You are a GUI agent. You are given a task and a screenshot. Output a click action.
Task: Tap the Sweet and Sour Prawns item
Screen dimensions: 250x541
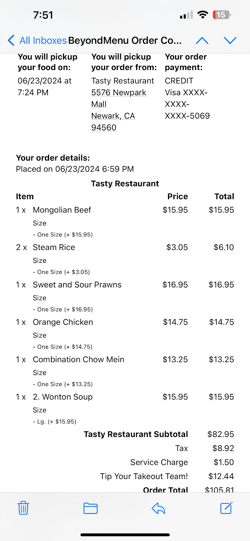(x=77, y=285)
